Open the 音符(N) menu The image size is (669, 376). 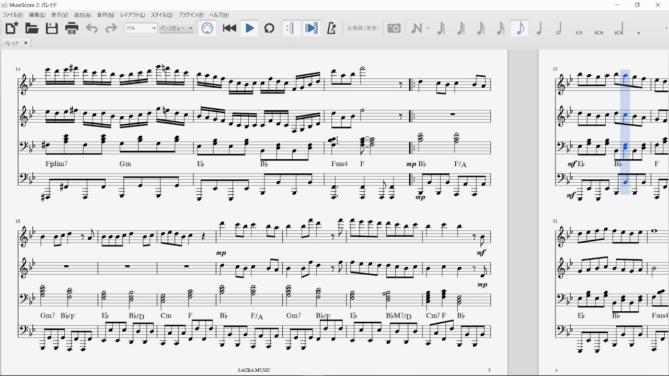106,15
